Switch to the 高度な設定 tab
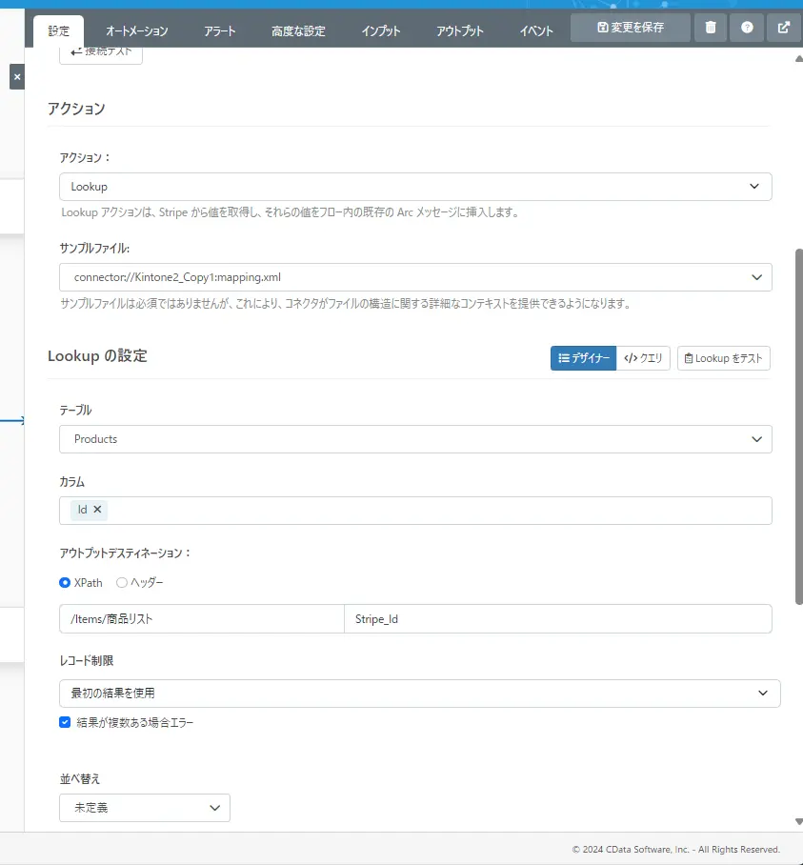Screen dimensions: 803x865 (298, 30)
